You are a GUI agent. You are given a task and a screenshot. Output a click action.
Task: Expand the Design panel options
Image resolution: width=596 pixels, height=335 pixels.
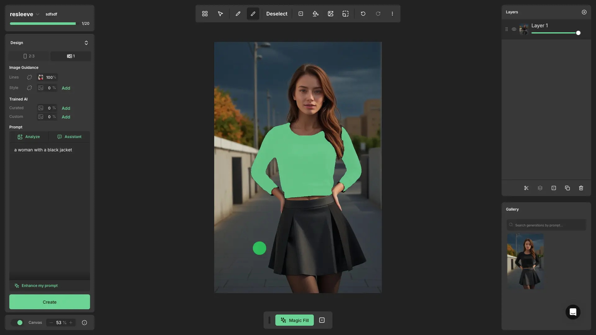pyautogui.click(x=86, y=42)
